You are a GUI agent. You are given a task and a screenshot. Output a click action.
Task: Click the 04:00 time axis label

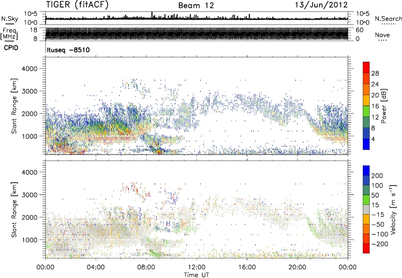click(x=95, y=267)
